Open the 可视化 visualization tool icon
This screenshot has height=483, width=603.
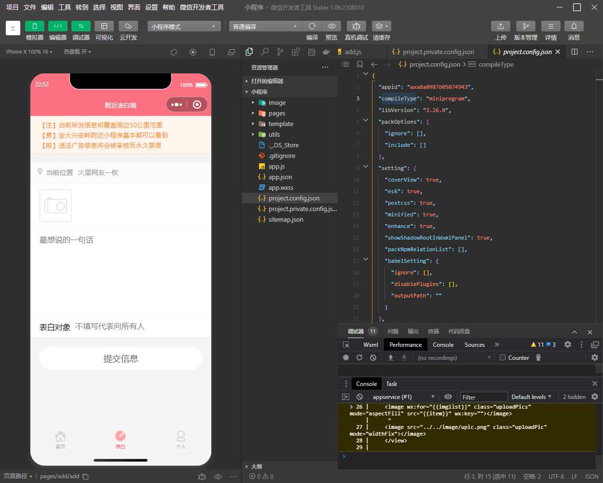point(104,26)
